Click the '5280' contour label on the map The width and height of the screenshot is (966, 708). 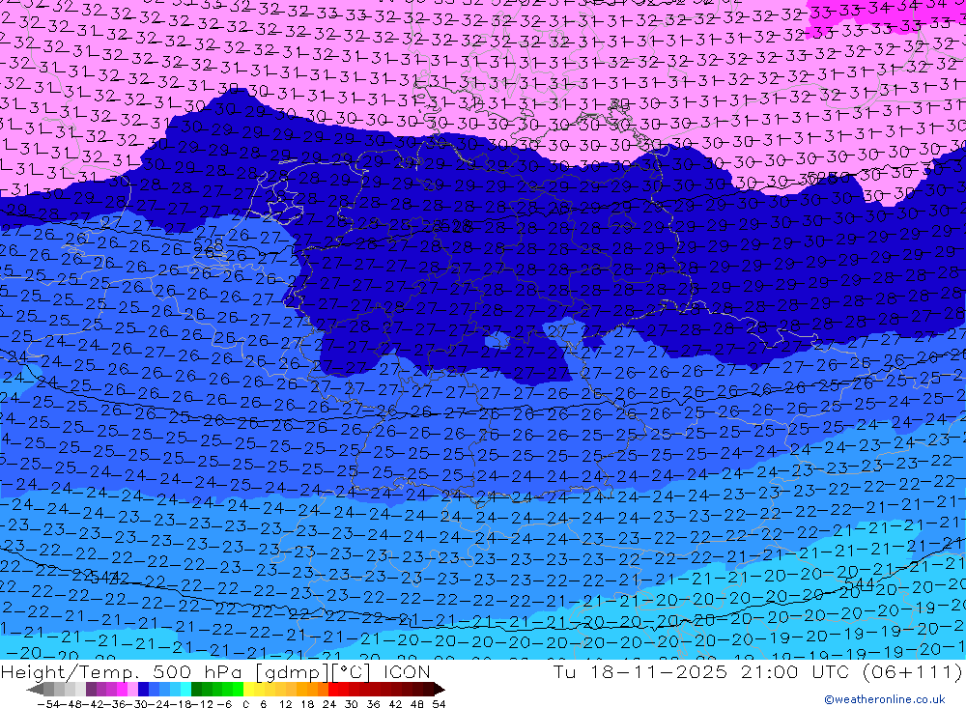tap(830, 179)
